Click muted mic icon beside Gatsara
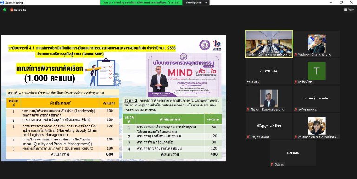 [272, 164]
